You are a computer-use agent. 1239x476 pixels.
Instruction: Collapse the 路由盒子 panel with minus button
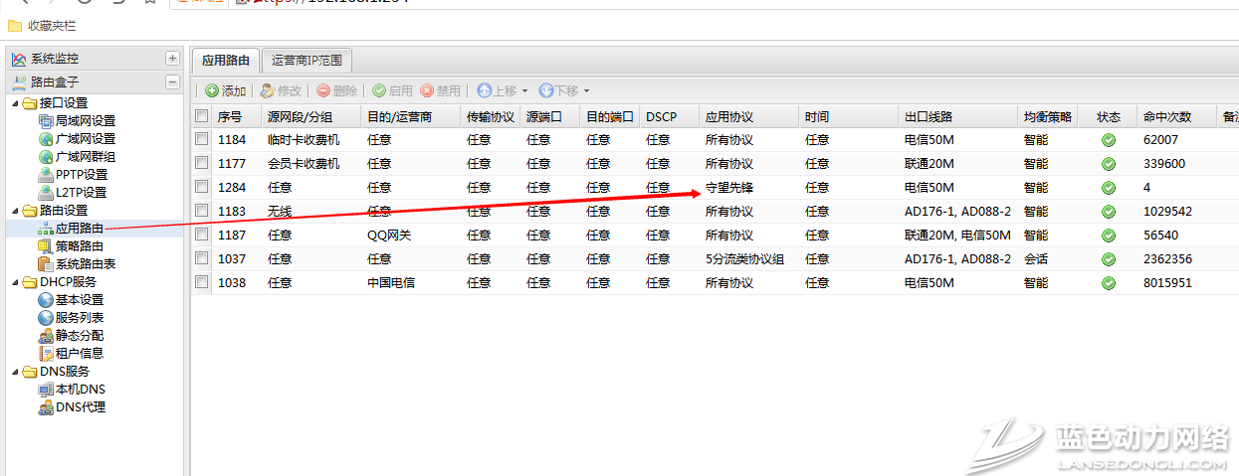pyautogui.click(x=172, y=82)
